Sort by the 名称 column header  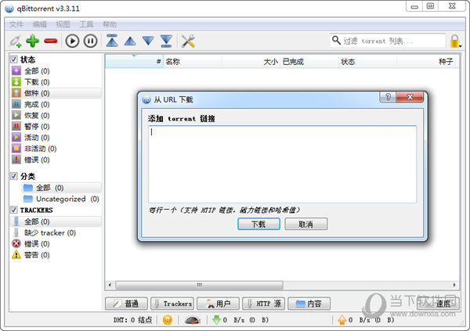(x=192, y=62)
